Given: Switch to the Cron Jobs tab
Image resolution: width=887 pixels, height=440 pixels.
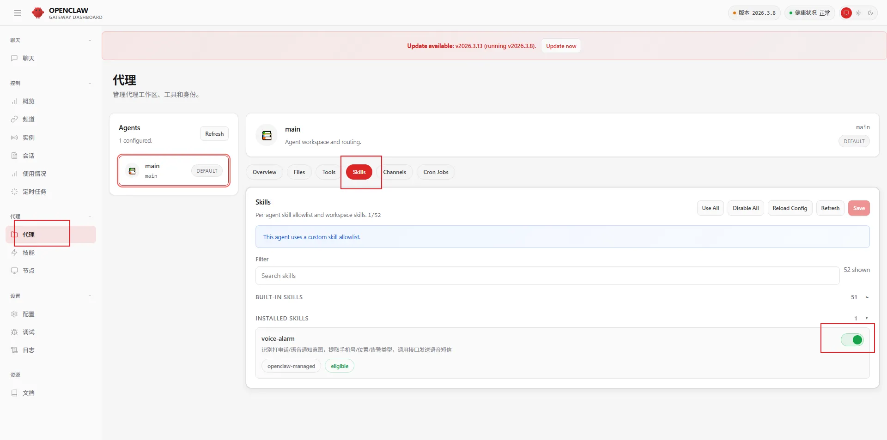Looking at the screenshot, I should [x=436, y=172].
